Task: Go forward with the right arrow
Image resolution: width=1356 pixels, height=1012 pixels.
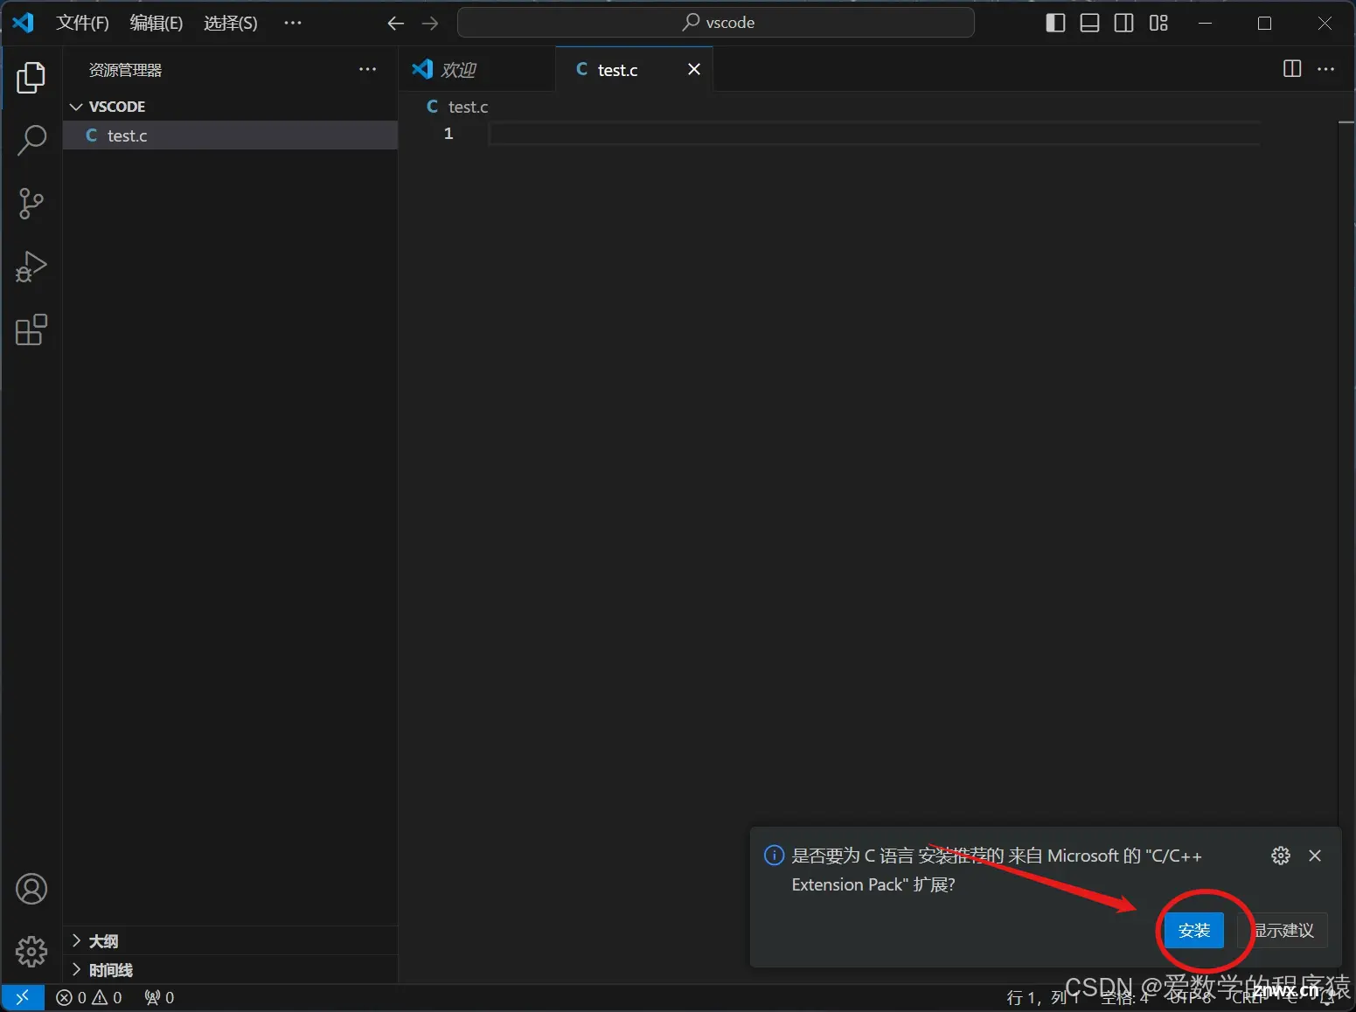Action: click(429, 24)
